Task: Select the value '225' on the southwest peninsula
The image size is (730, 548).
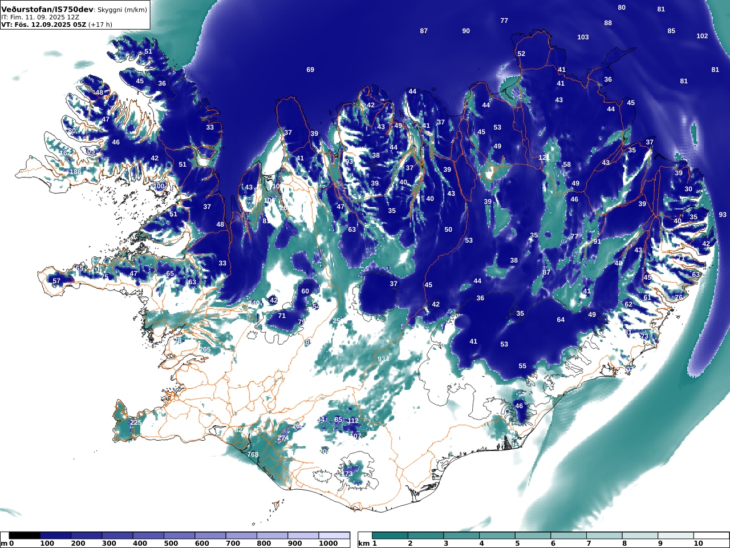Action: click(x=136, y=423)
